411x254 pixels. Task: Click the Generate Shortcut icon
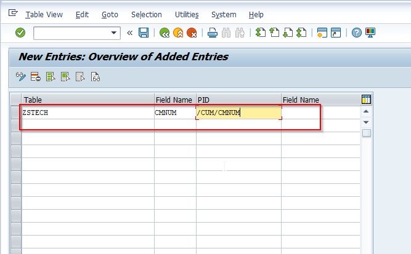336,33
